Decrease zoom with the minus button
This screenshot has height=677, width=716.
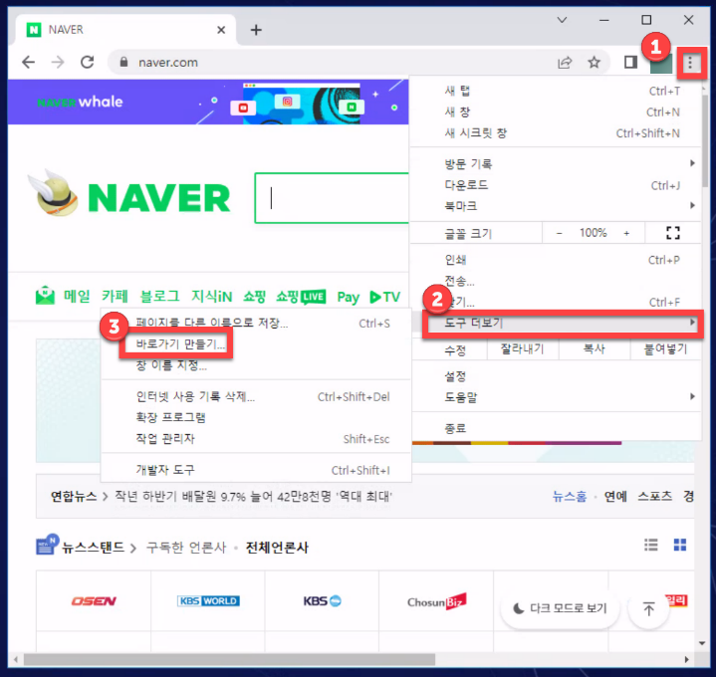point(559,233)
